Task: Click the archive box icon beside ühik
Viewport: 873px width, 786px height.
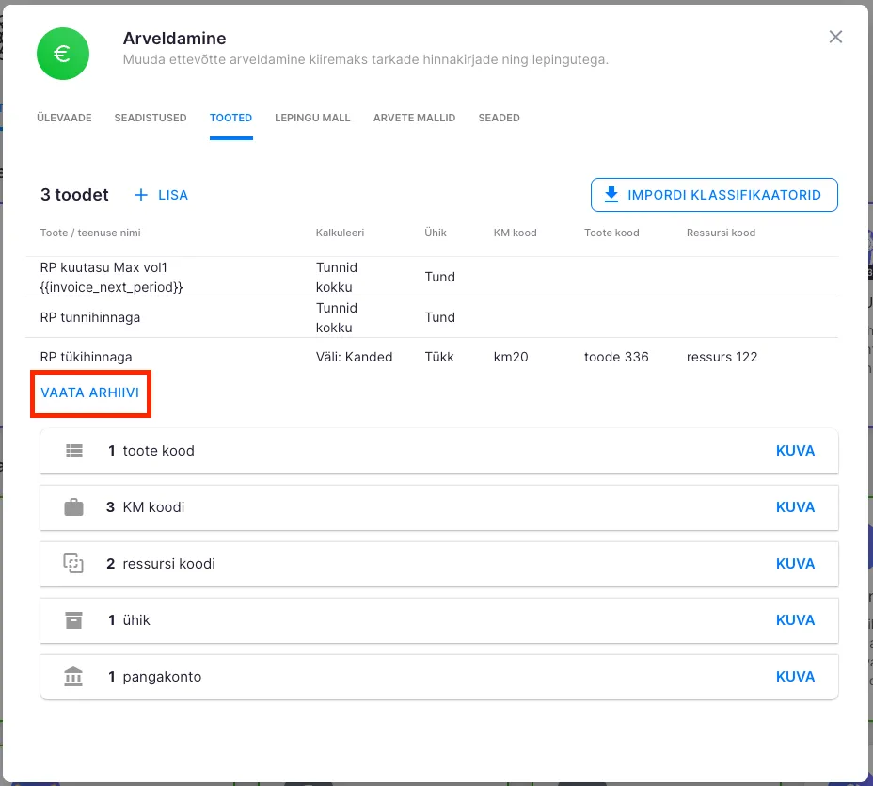Action: point(74,620)
